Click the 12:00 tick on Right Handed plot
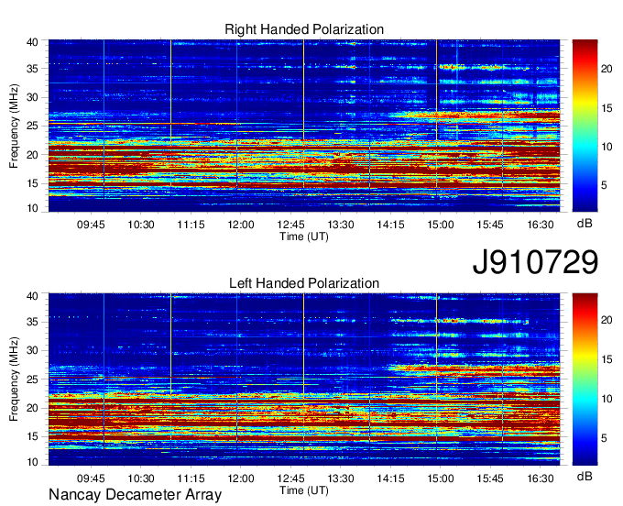This screenshot has height=506, width=623. pyautogui.click(x=241, y=225)
